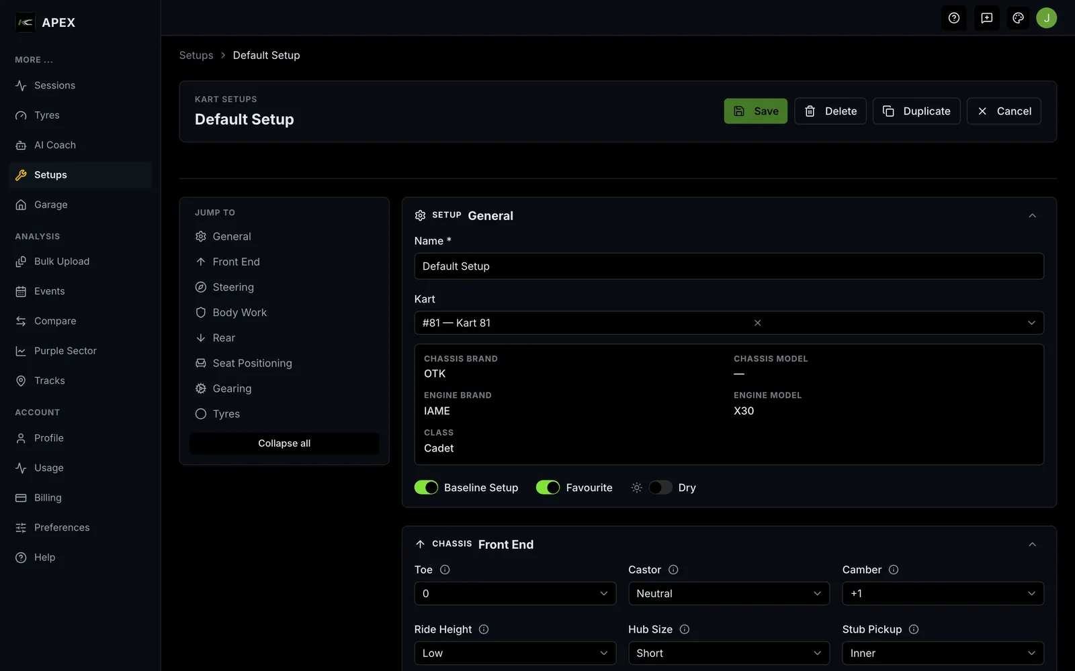The width and height of the screenshot is (1075, 671).
Task: Open Sessions in the sidebar
Action: [81, 85]
